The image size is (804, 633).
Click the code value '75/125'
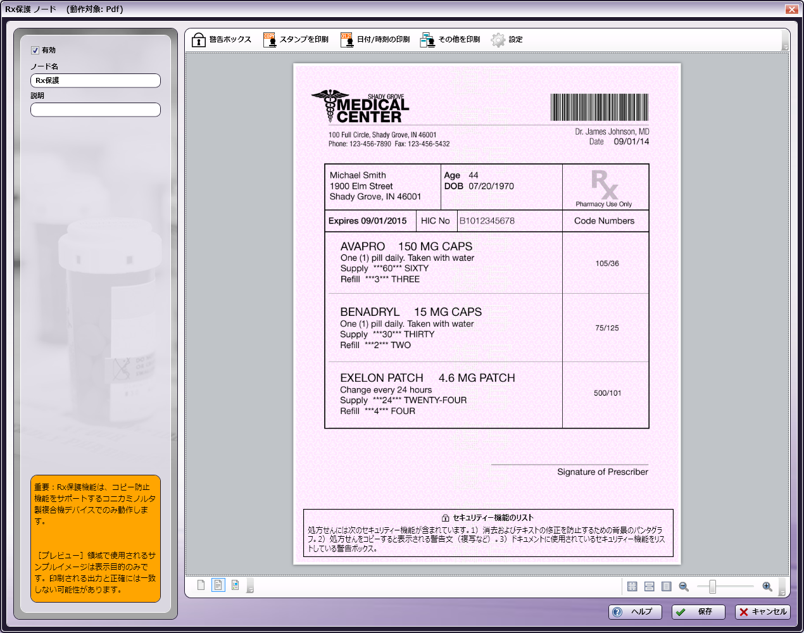[x=607, y=328]
